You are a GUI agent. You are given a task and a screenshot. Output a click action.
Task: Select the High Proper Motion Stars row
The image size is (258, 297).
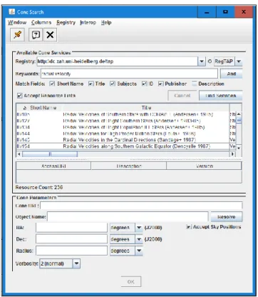click(123, 134)
